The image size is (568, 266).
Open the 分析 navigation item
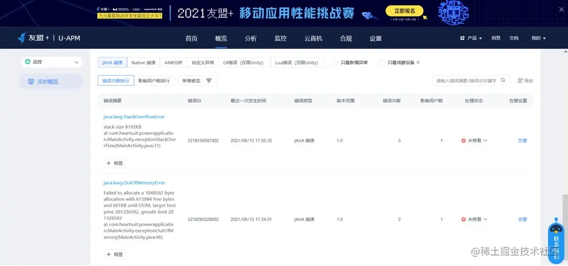[251, 38]
